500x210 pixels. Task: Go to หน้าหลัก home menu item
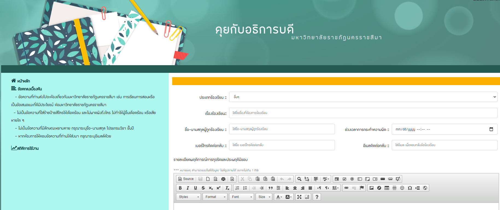point(23,81)
